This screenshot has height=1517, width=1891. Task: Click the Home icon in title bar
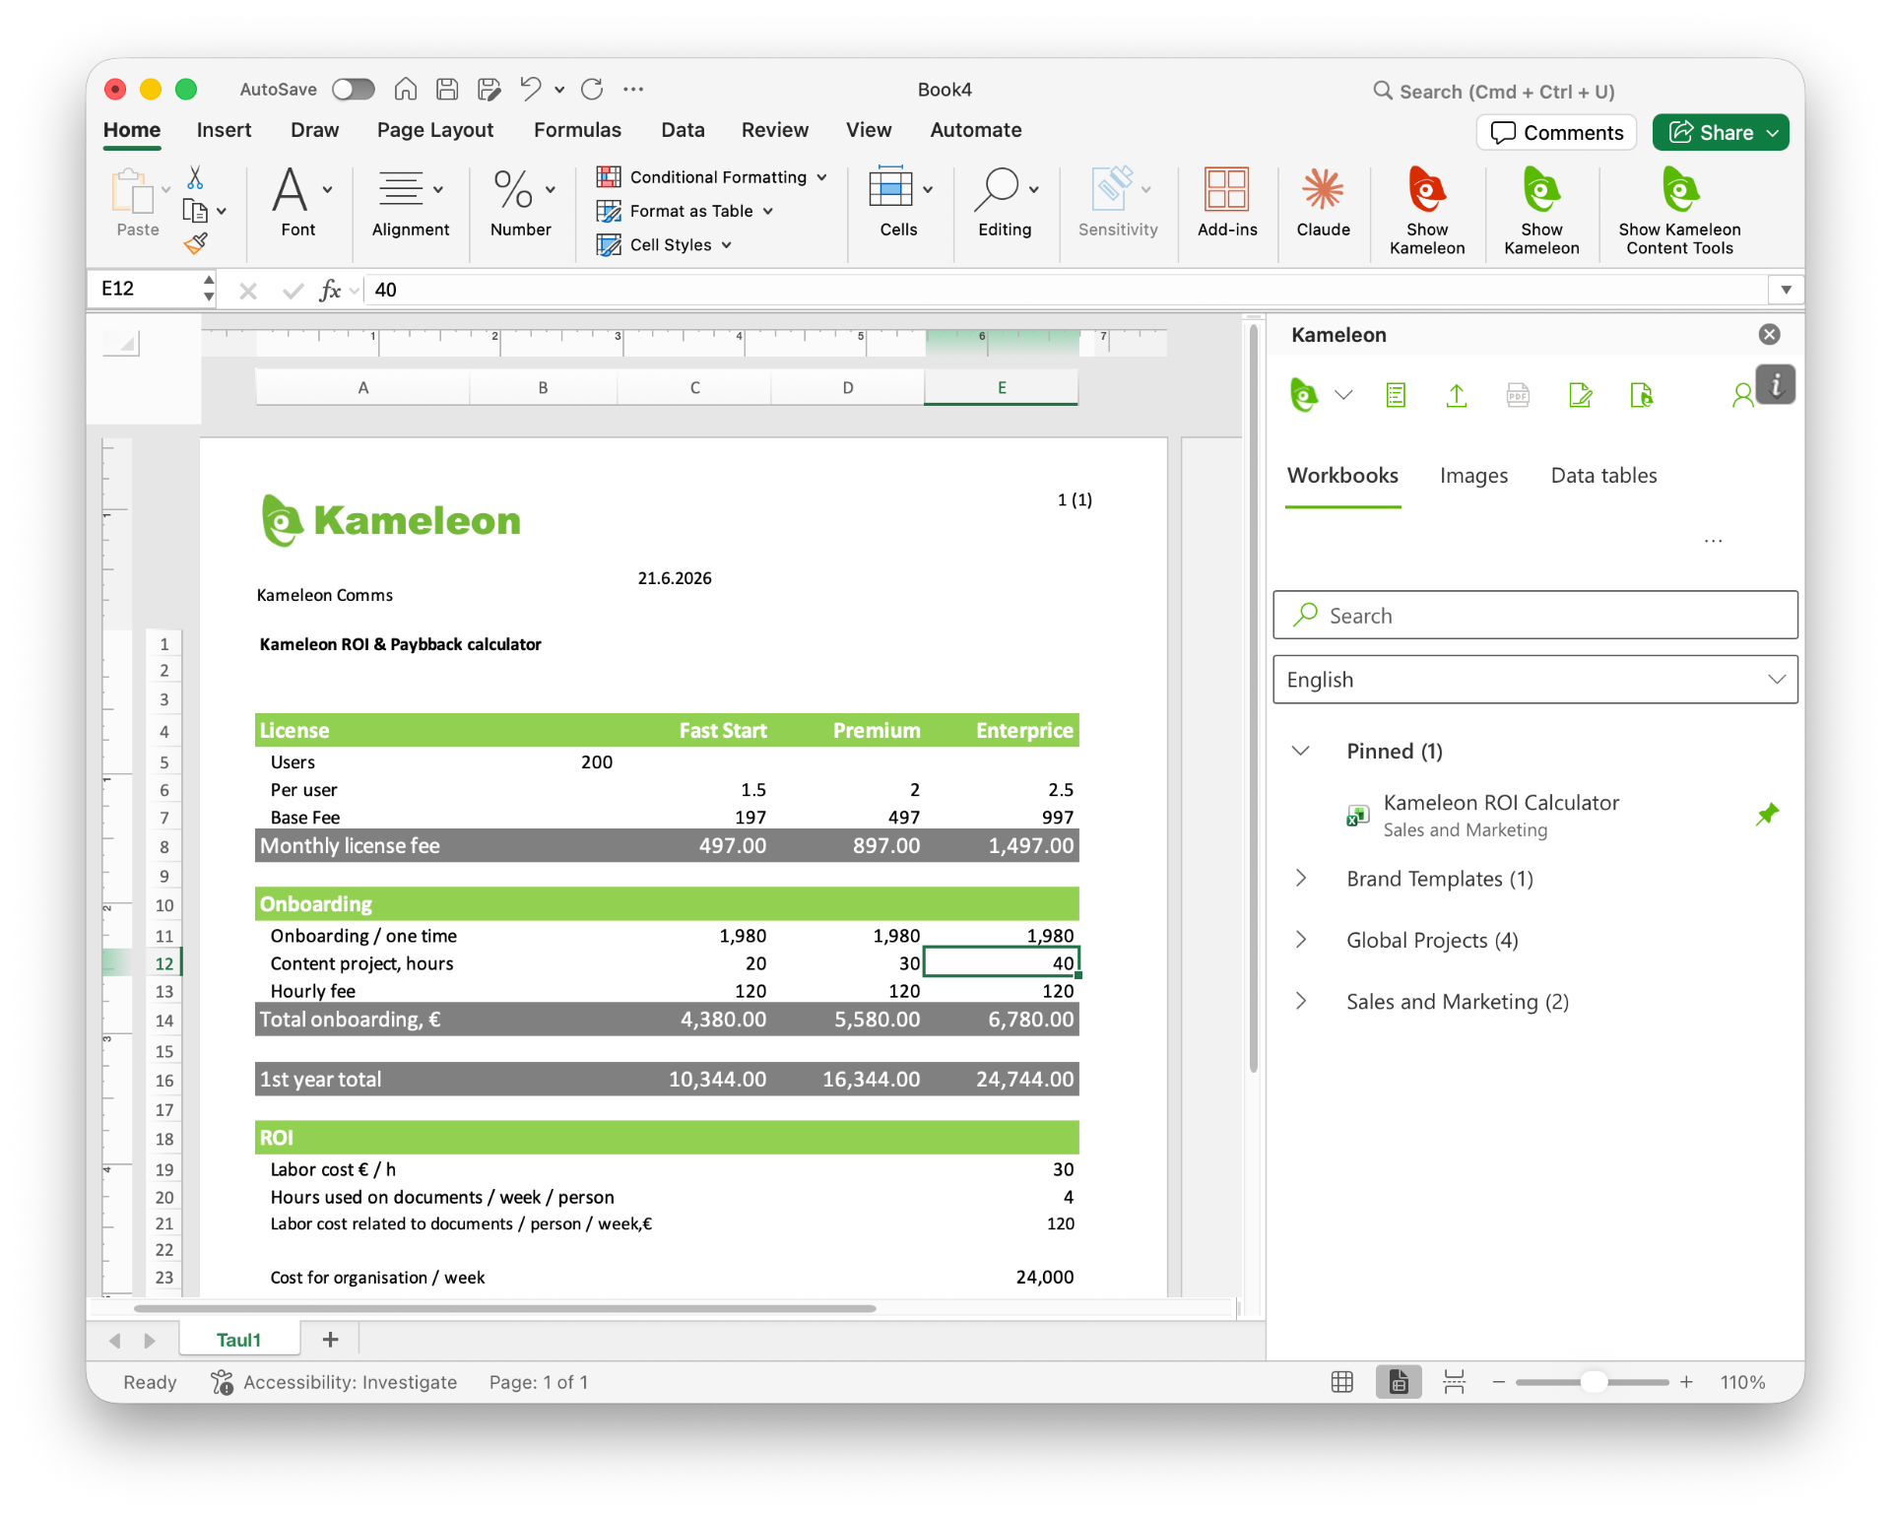[405, 90]
